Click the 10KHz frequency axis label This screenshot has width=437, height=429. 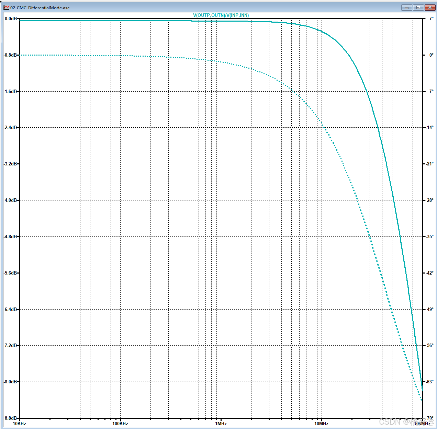[x=19, y=424]
